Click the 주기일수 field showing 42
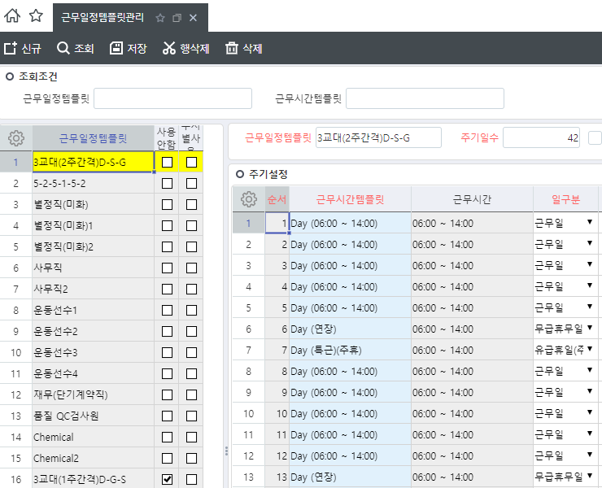602x488 pixels. pos(541,137)
